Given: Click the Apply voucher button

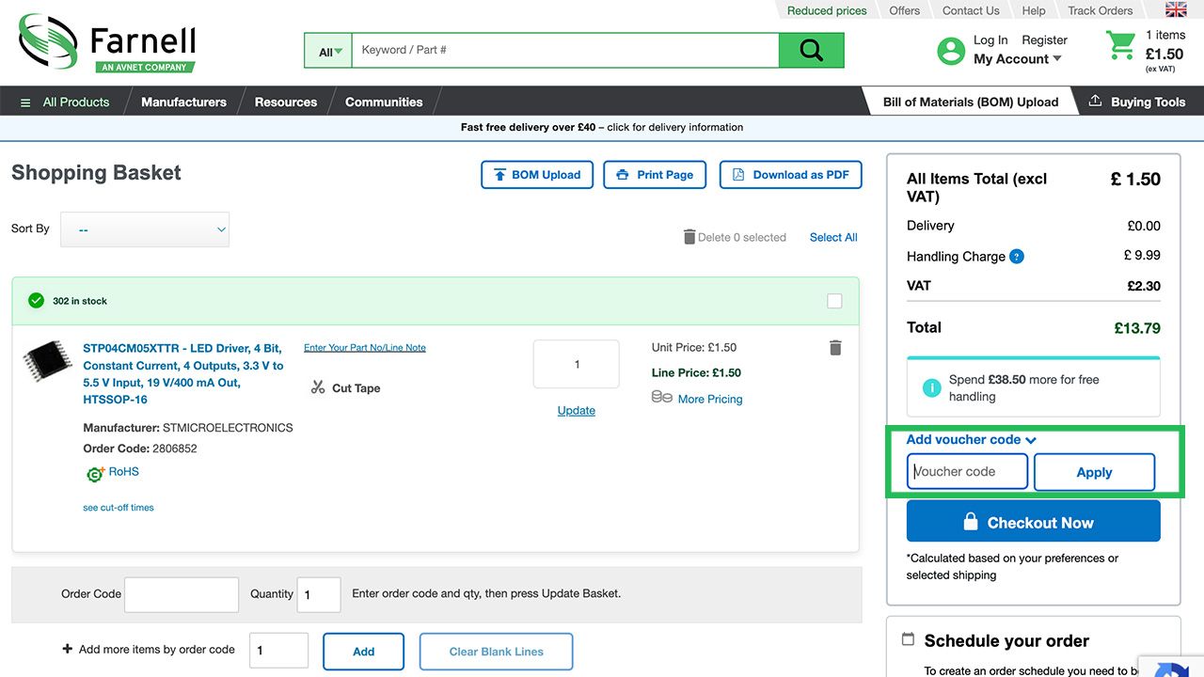Looking at the screenshot, I should [1094, 472].
